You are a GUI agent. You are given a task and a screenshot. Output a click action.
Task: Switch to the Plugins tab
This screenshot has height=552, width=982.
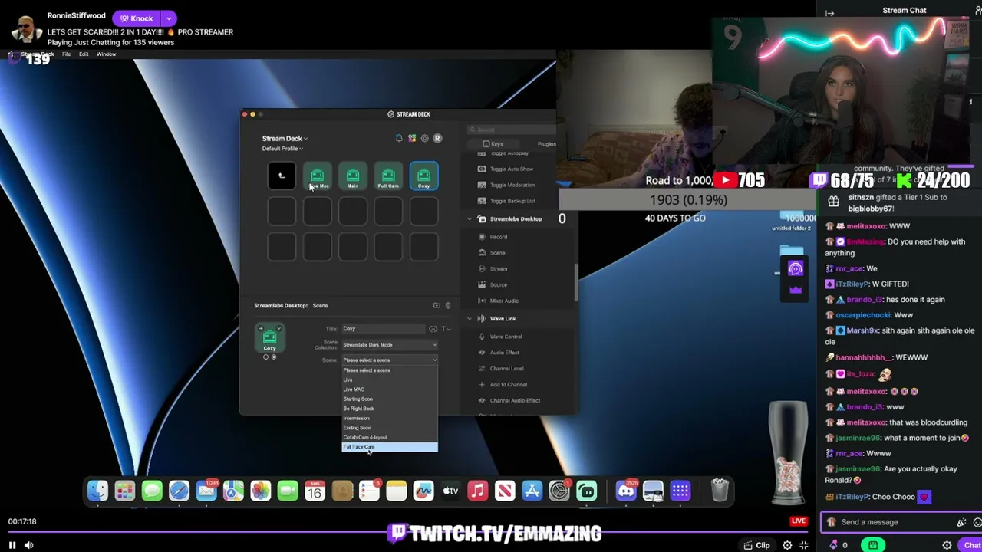click(x=546, y=144)
